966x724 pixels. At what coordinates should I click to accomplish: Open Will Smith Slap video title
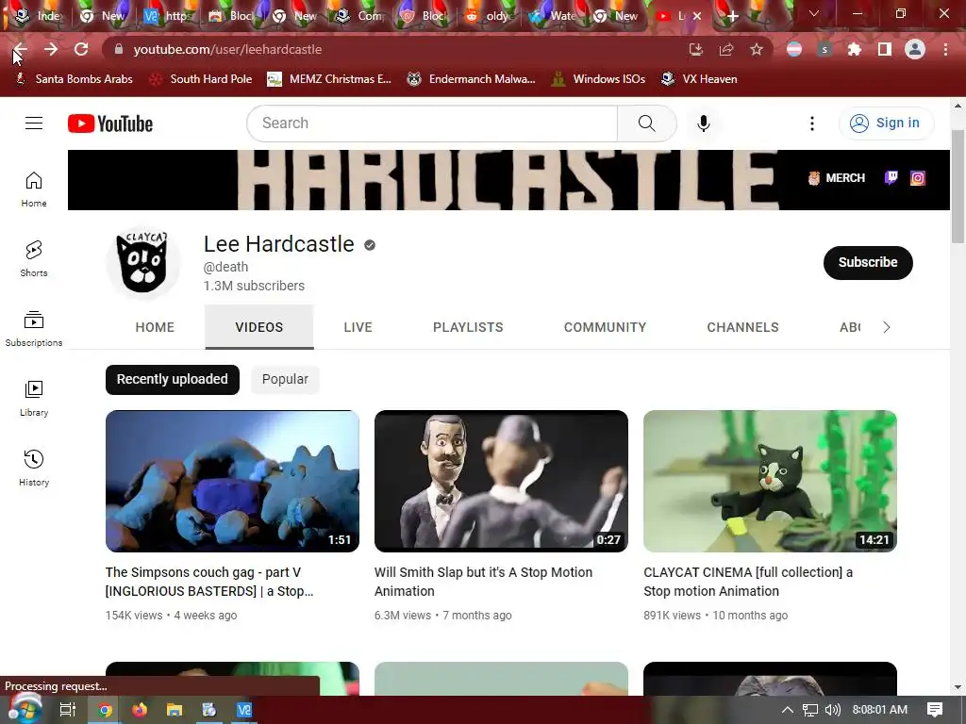[x=484, y=582]
